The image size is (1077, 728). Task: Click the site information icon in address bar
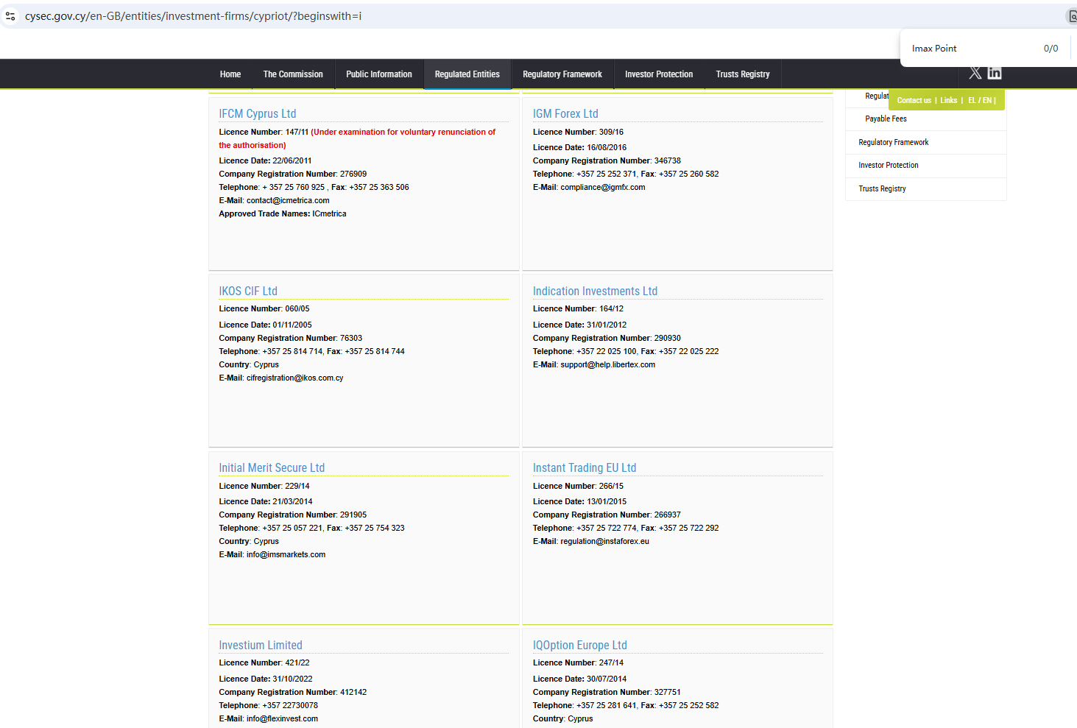(10, 16)
